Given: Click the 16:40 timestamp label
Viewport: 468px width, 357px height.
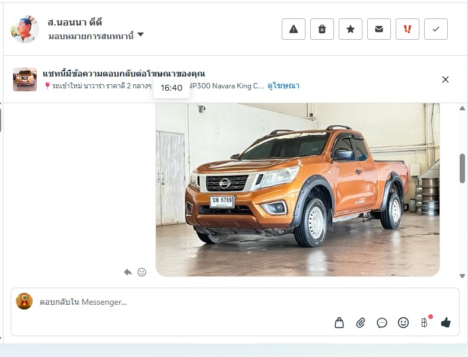Looking at the screenshot, I should pos(171,88).
